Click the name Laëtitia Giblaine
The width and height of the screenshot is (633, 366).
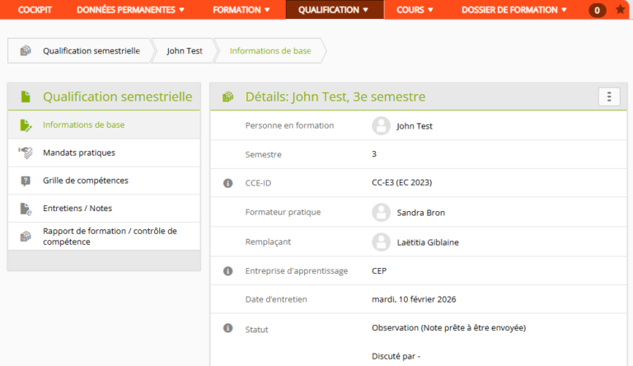point(428,242)
